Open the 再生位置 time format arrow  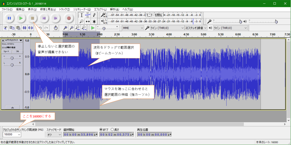[x=170, y=135]
